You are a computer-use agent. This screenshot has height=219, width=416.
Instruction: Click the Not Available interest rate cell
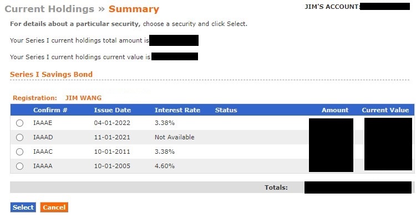[x=175, y=137]
